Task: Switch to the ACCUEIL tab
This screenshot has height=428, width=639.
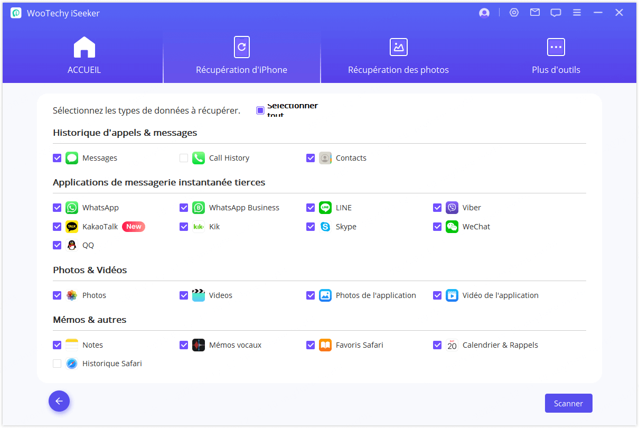Action: [x=84, y=56]
